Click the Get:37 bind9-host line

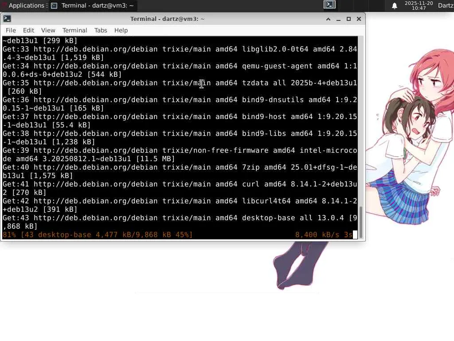click(180, 121)
